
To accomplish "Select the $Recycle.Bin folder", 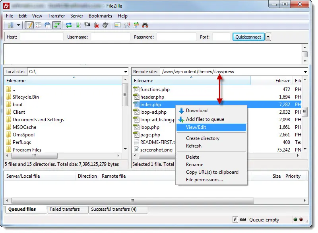I will point(26,97).
